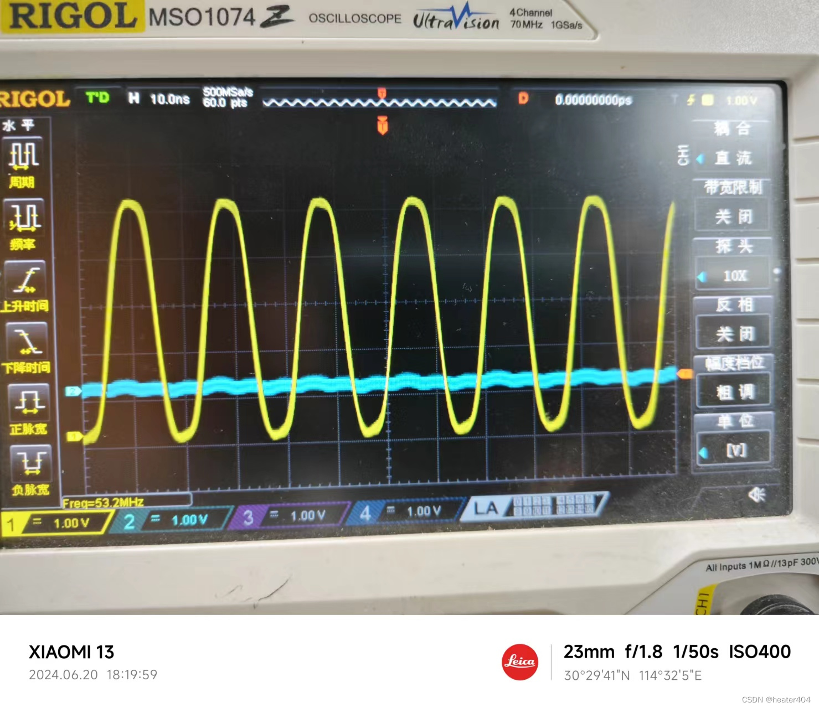Select the Period (周期) measurement icon

(23, 156)
